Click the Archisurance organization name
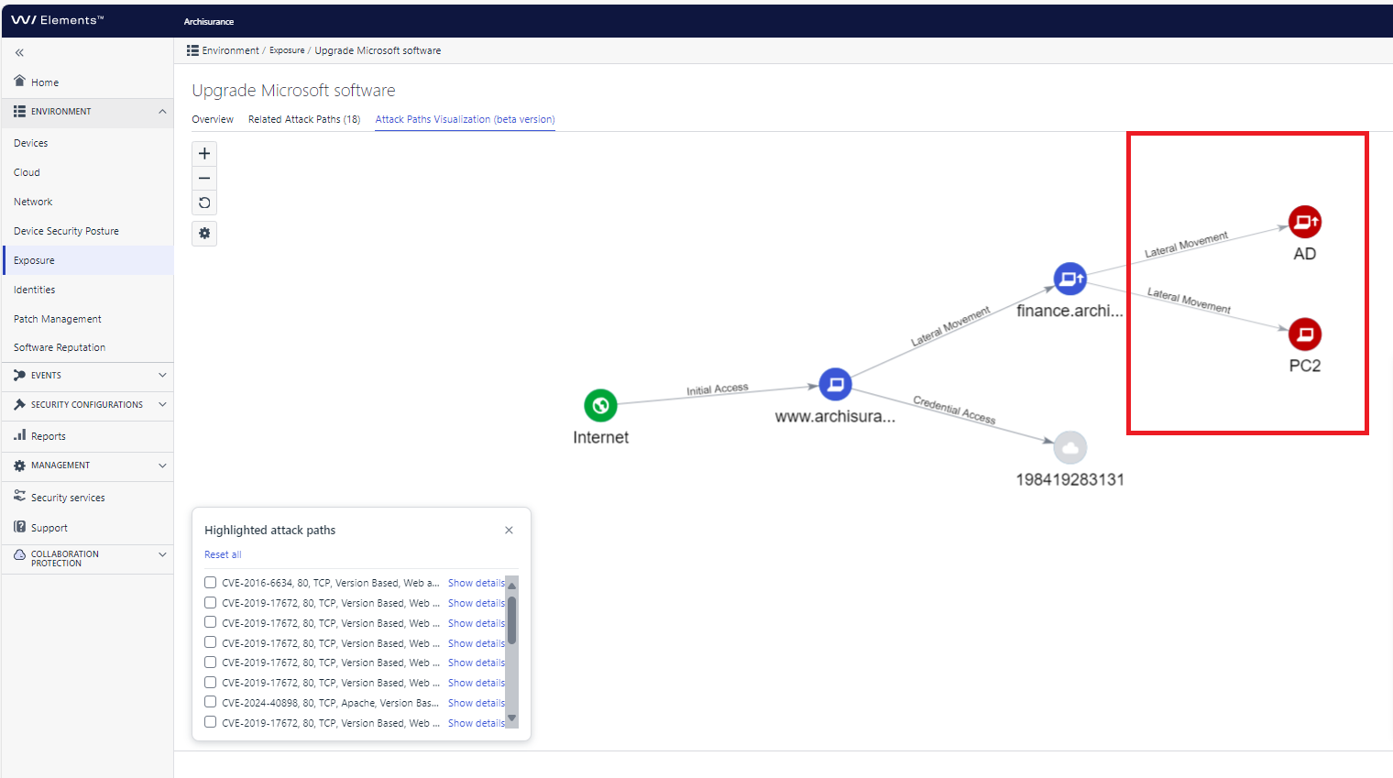The image size is (1393, 778). click(x=209, y=21)
